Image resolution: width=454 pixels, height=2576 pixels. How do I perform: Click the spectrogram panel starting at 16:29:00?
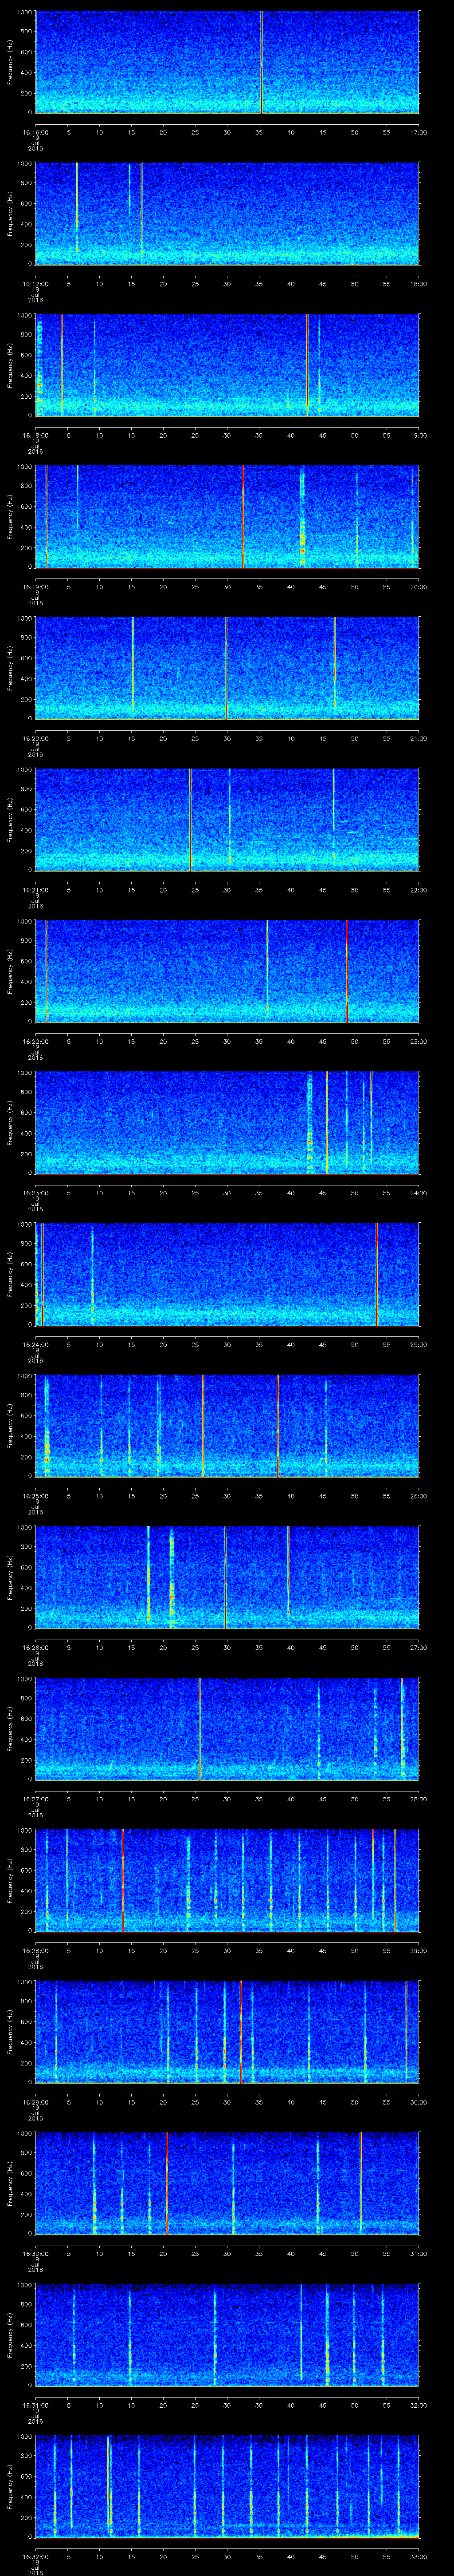click(x=227, y=2032)
